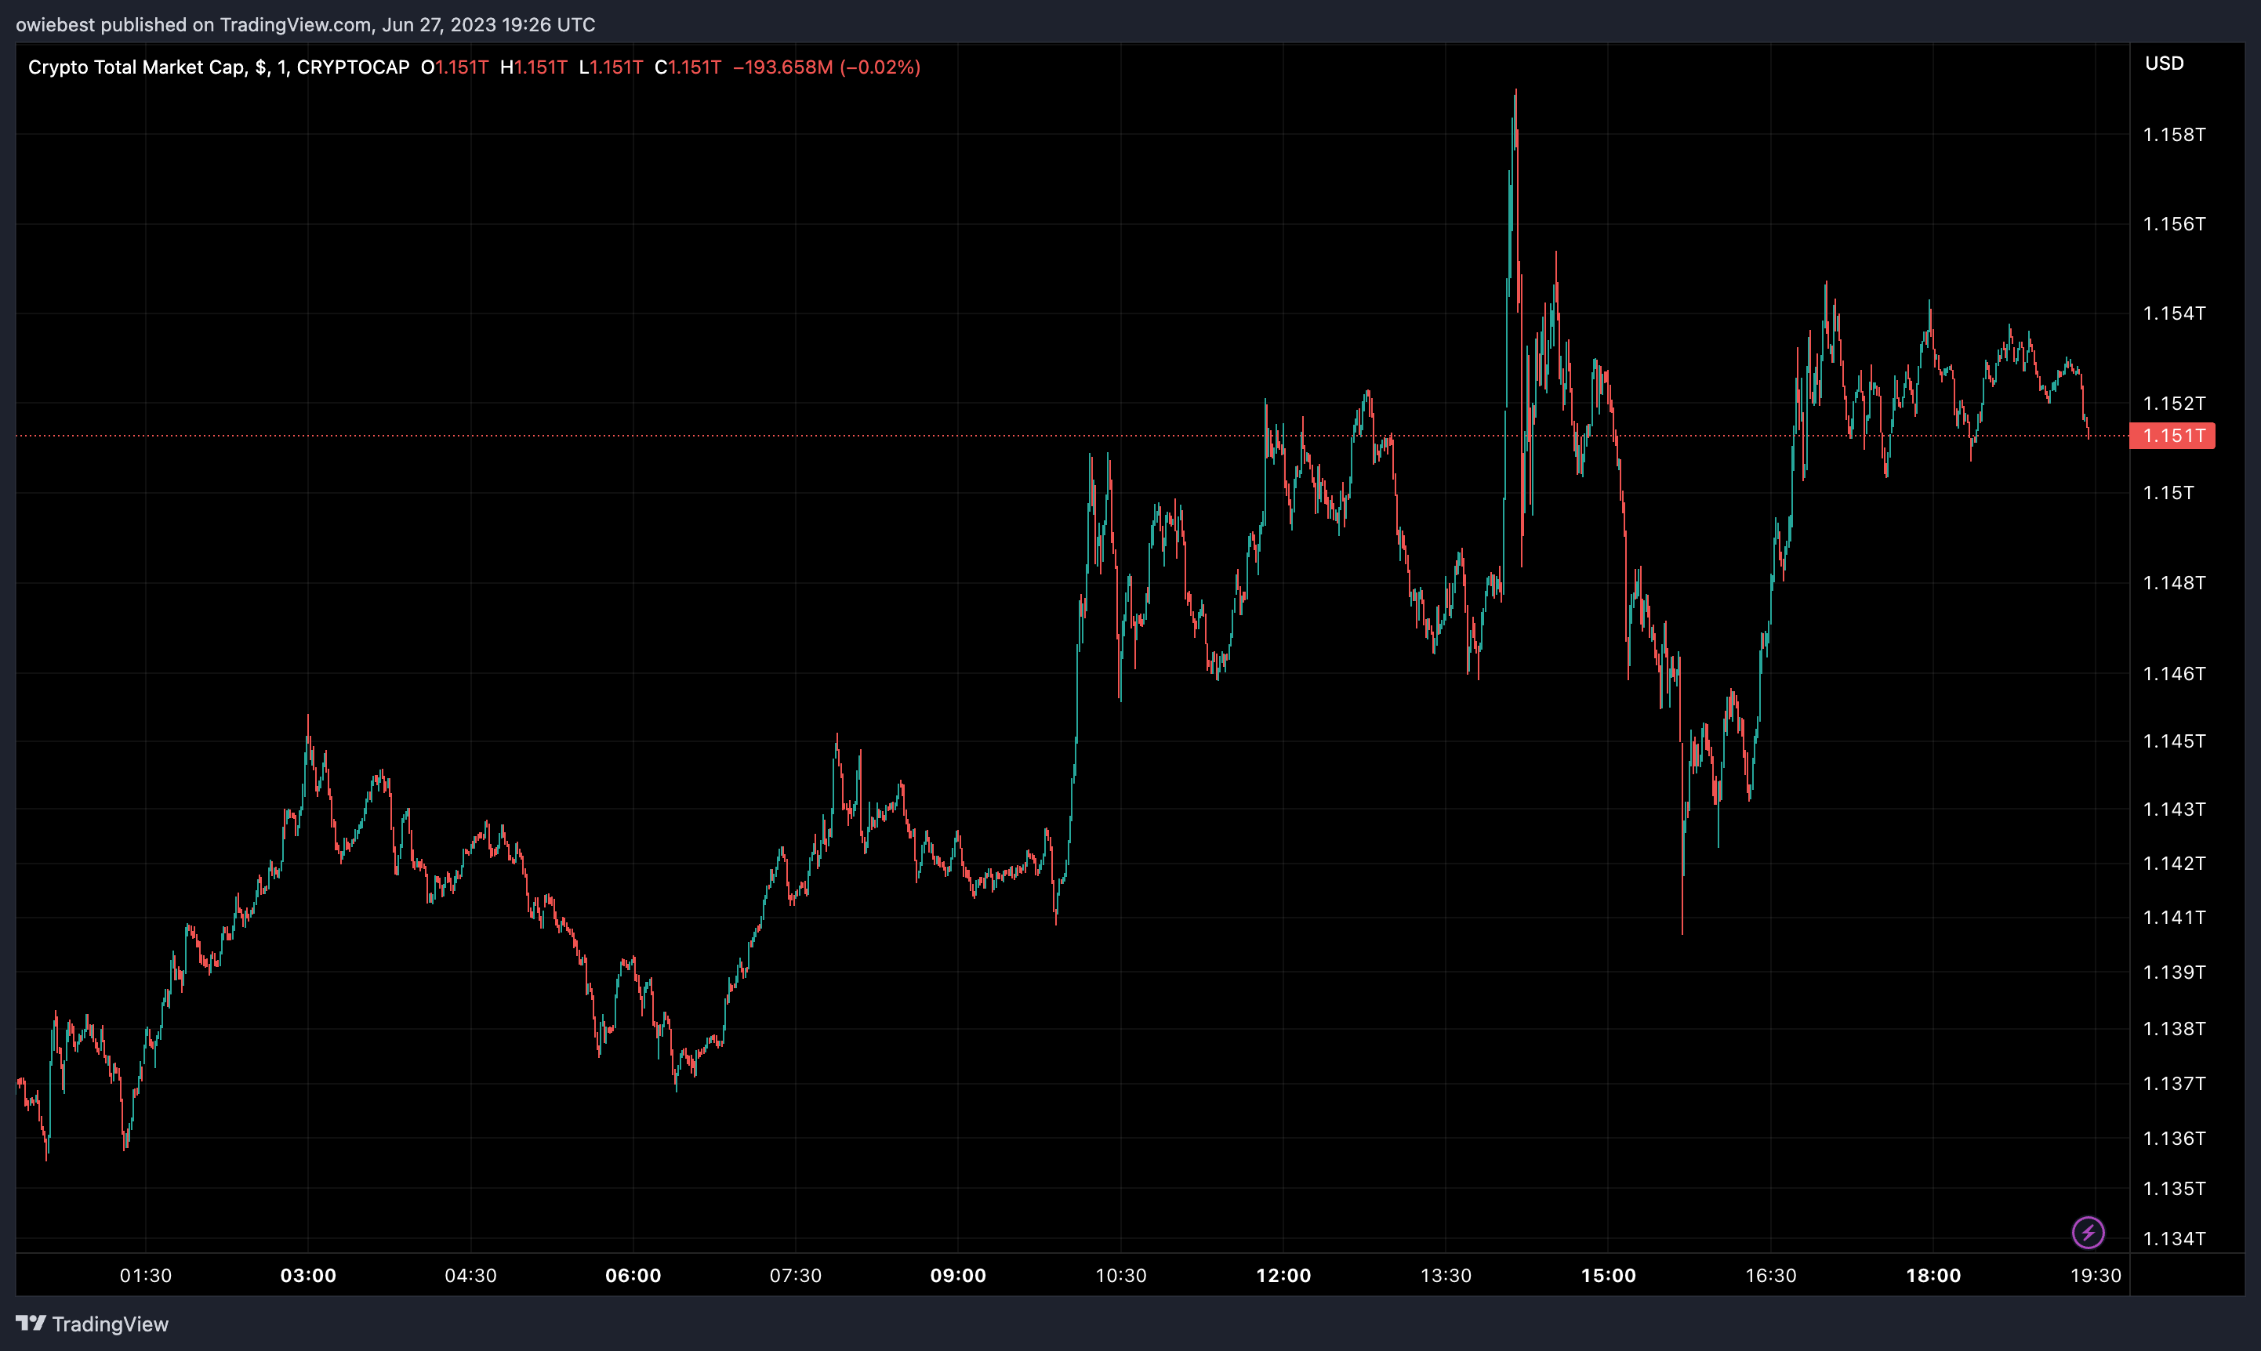Click the 1.15T price axis label

pyautogui.click(x=2169, y=492)
